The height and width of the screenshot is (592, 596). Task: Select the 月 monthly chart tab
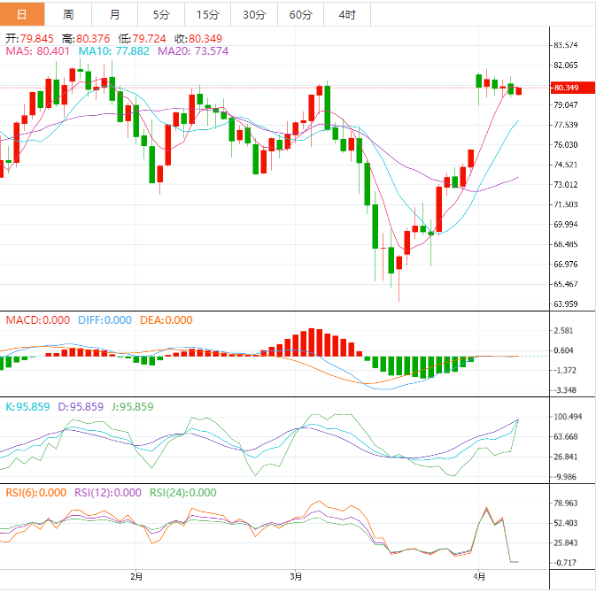coord(115,15)
